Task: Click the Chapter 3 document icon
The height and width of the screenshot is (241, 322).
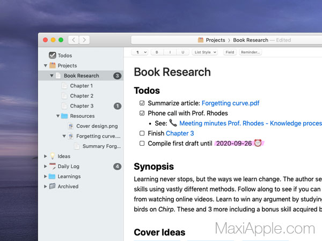Action: pyautogui.click(x=64, y=106)
